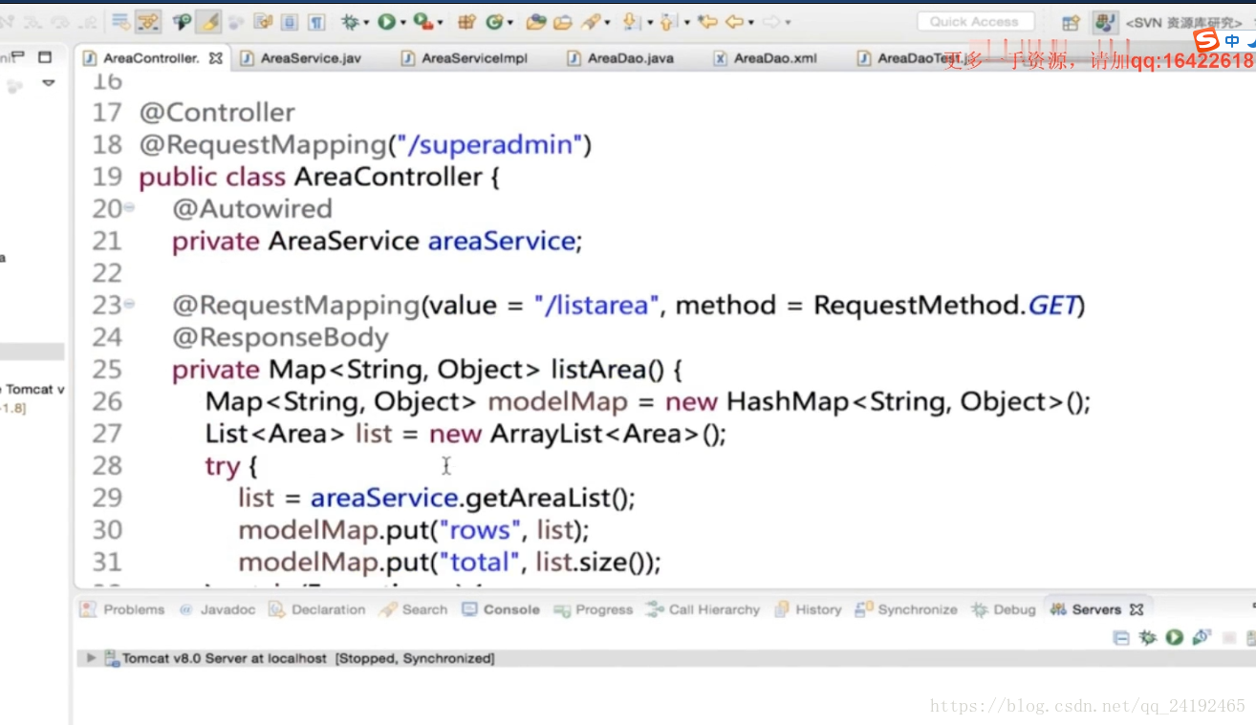Image resolution: width=1256 pixels, height=725 pixels.
Task: Click the Forward navigation arrow
Action: point(770,21)
